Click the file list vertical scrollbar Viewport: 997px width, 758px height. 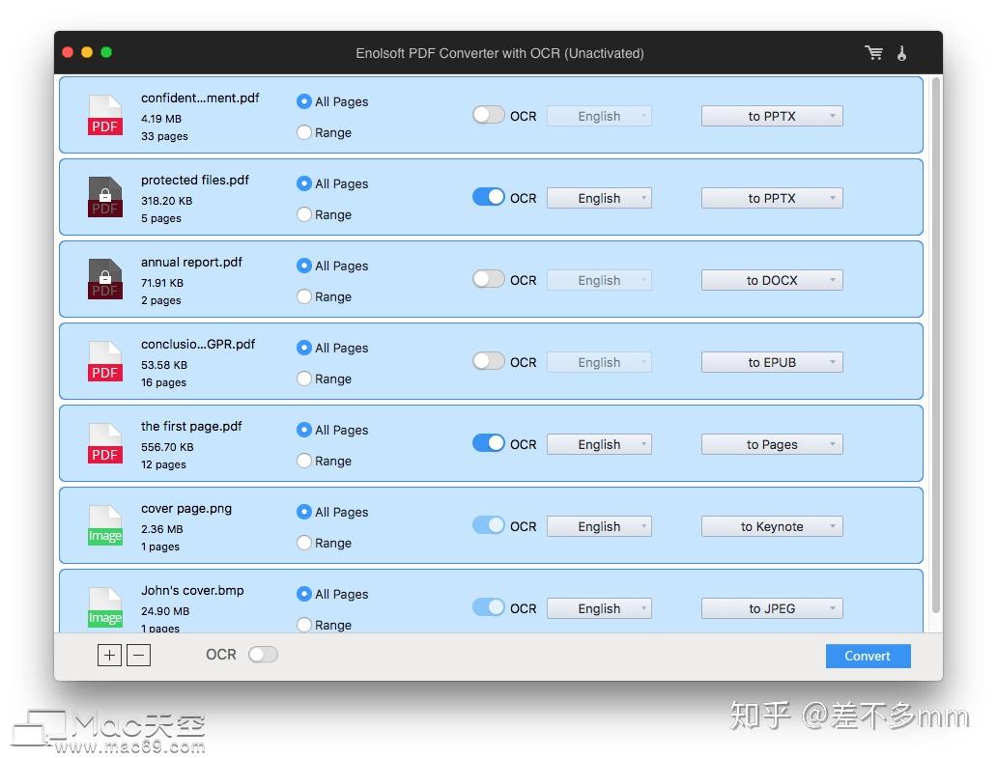coord(935,346)
